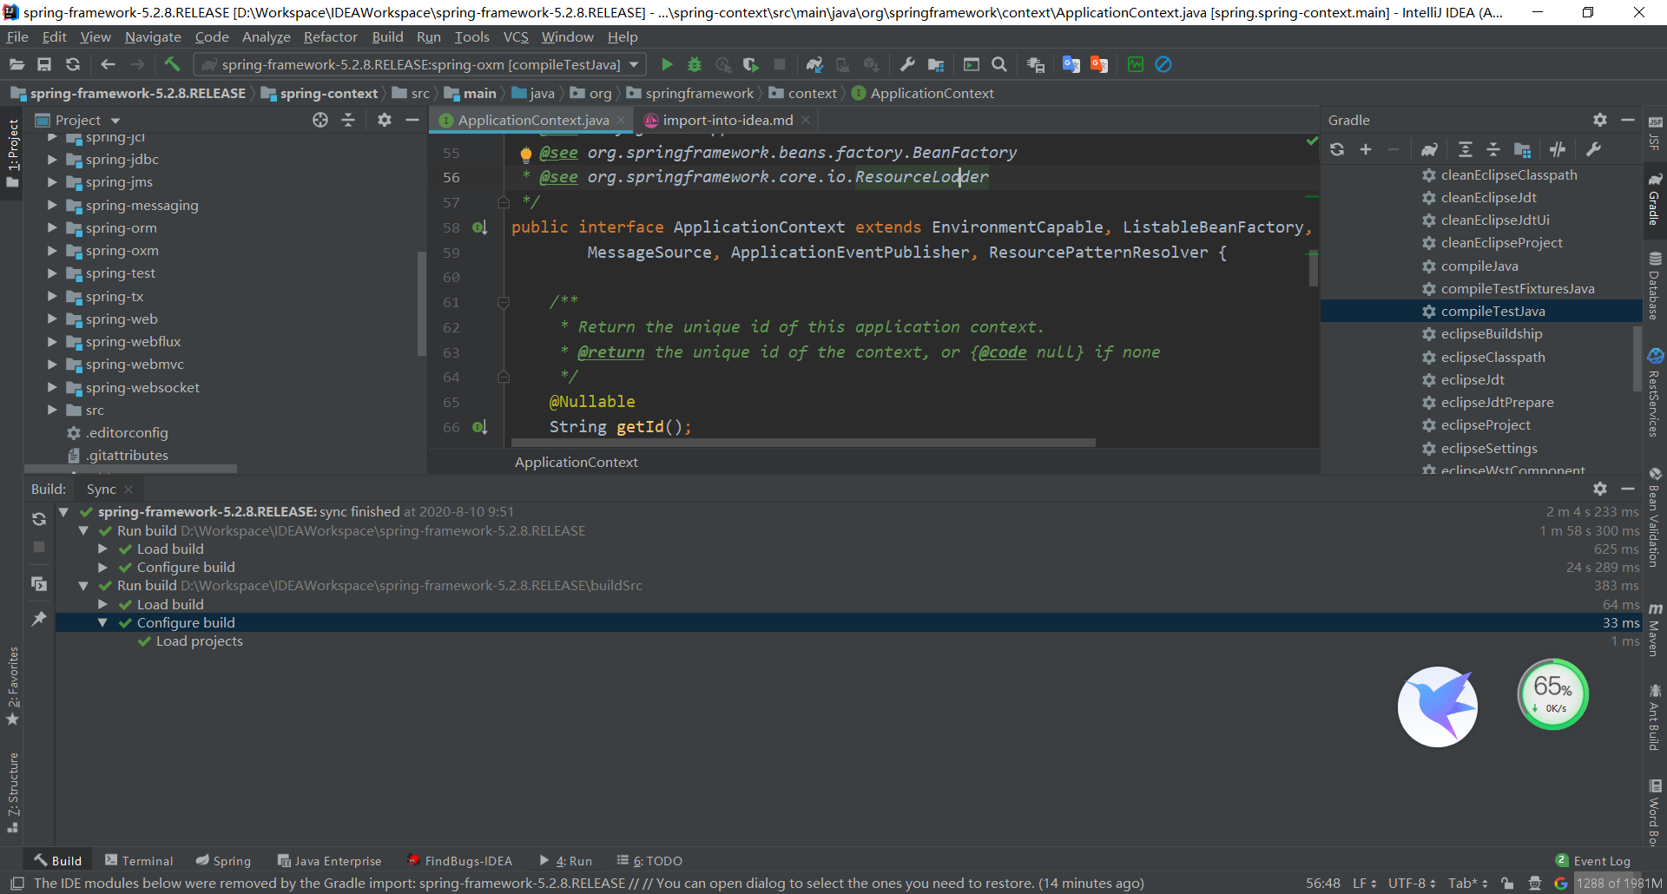The width and height of the screenshot is (1667, 894).
Task: Open the run configuration selector dropdown
Action: pyautogui.click(x=636, y=64)
